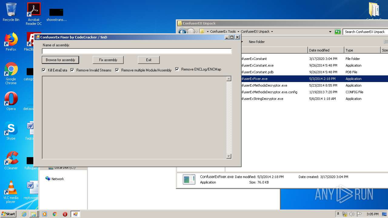Open Windows Explorer from taskbar

34,214
